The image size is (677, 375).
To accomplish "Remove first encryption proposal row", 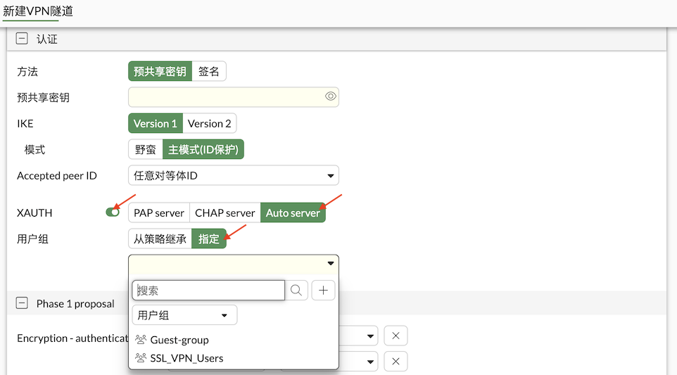I will (396, 336).
